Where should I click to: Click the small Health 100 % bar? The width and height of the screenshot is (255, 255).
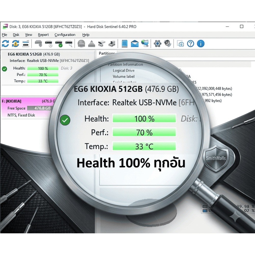click(x=43, y=68)
